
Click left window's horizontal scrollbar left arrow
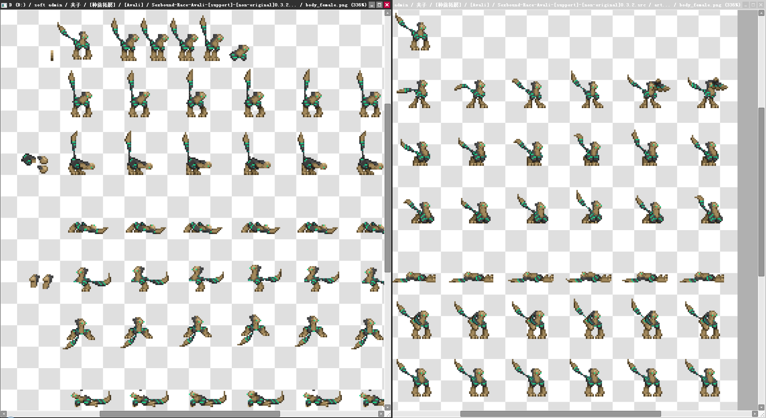(x=4, y=414)
